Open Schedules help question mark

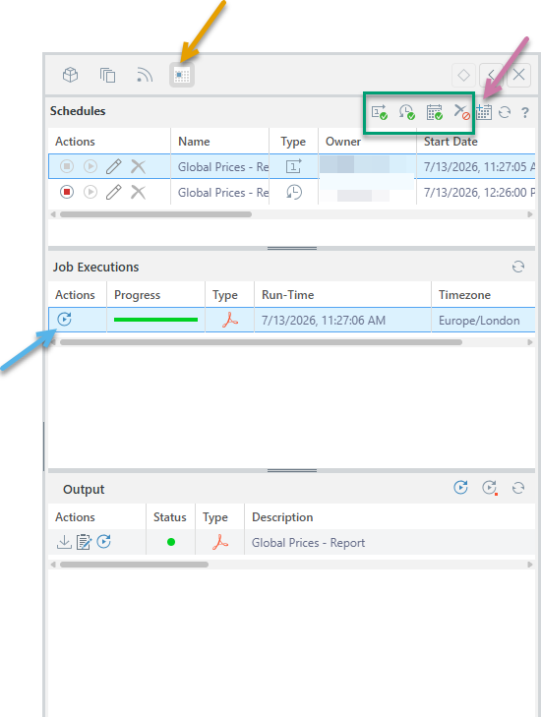tap(525, 112)
